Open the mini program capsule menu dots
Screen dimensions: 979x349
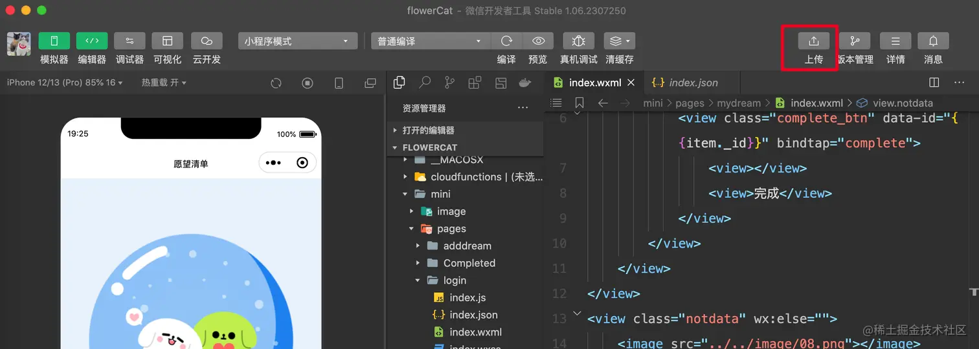point(273,163)
